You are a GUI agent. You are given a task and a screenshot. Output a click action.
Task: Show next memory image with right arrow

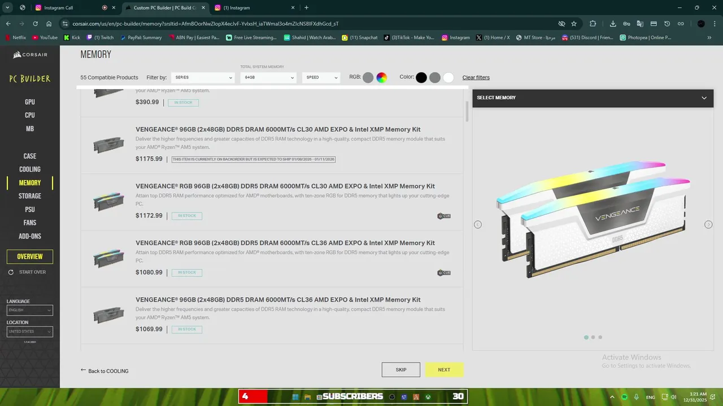(708, 224)
